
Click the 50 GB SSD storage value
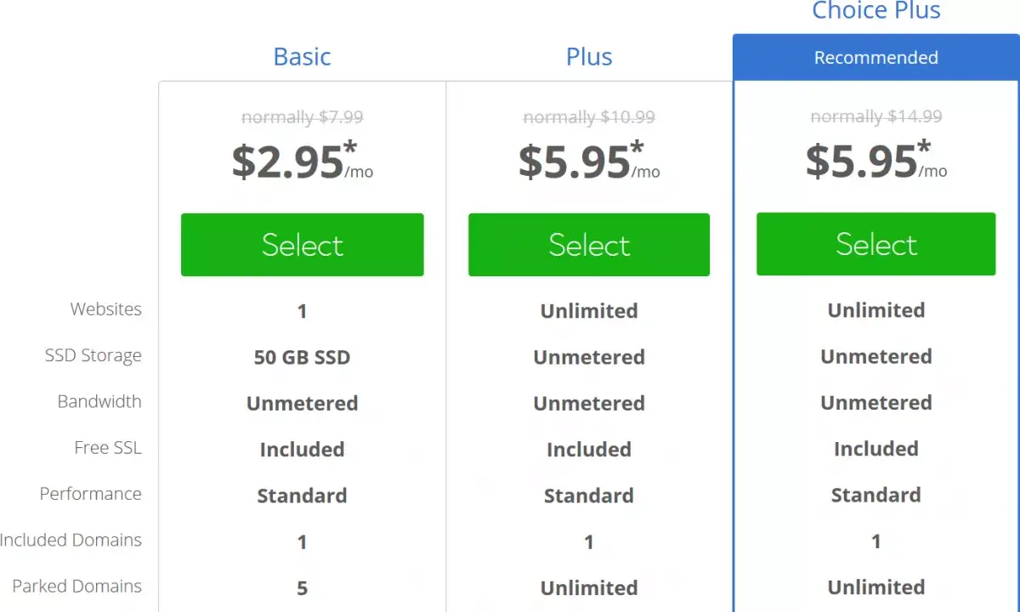[302, 357]
